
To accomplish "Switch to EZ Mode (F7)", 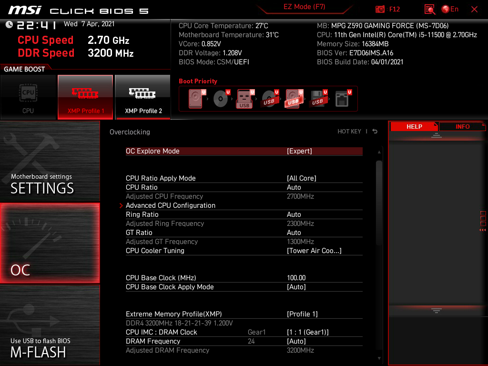I will pos(304,7).
